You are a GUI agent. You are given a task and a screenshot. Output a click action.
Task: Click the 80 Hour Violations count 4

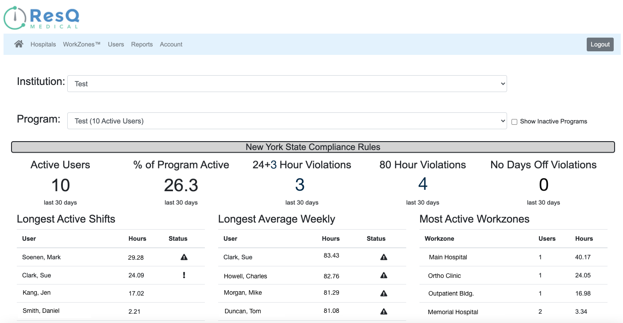tap(423, 185)
